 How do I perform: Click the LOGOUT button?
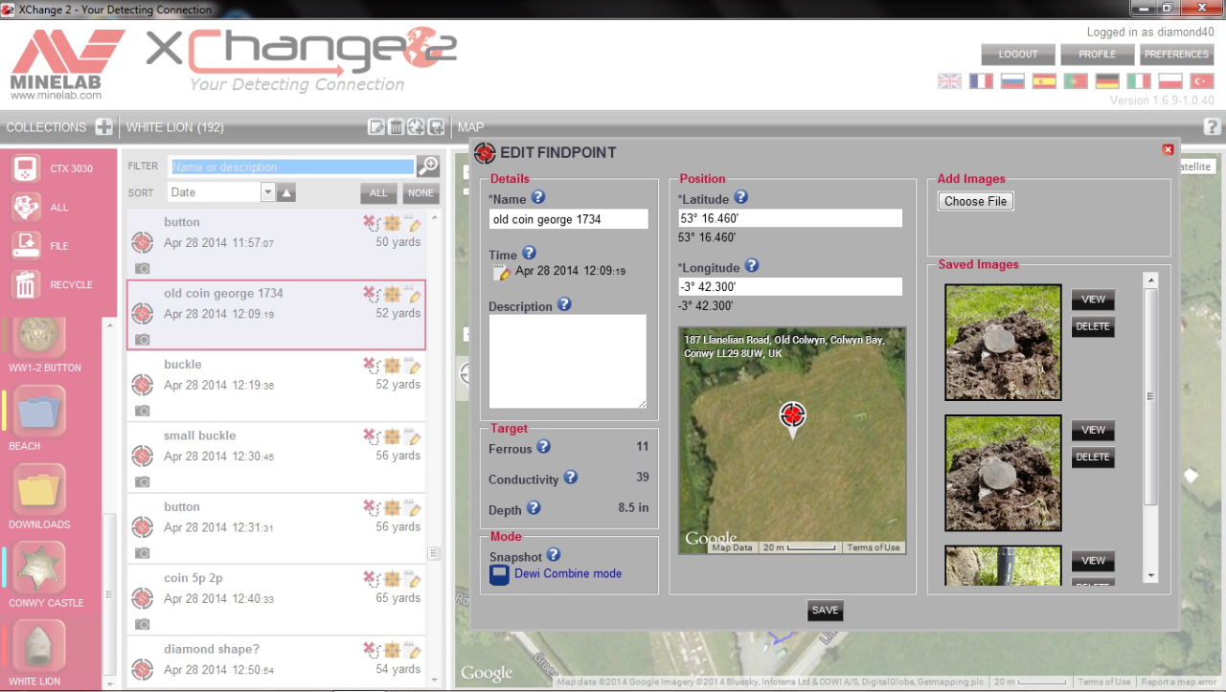[x=1018, y=55]
